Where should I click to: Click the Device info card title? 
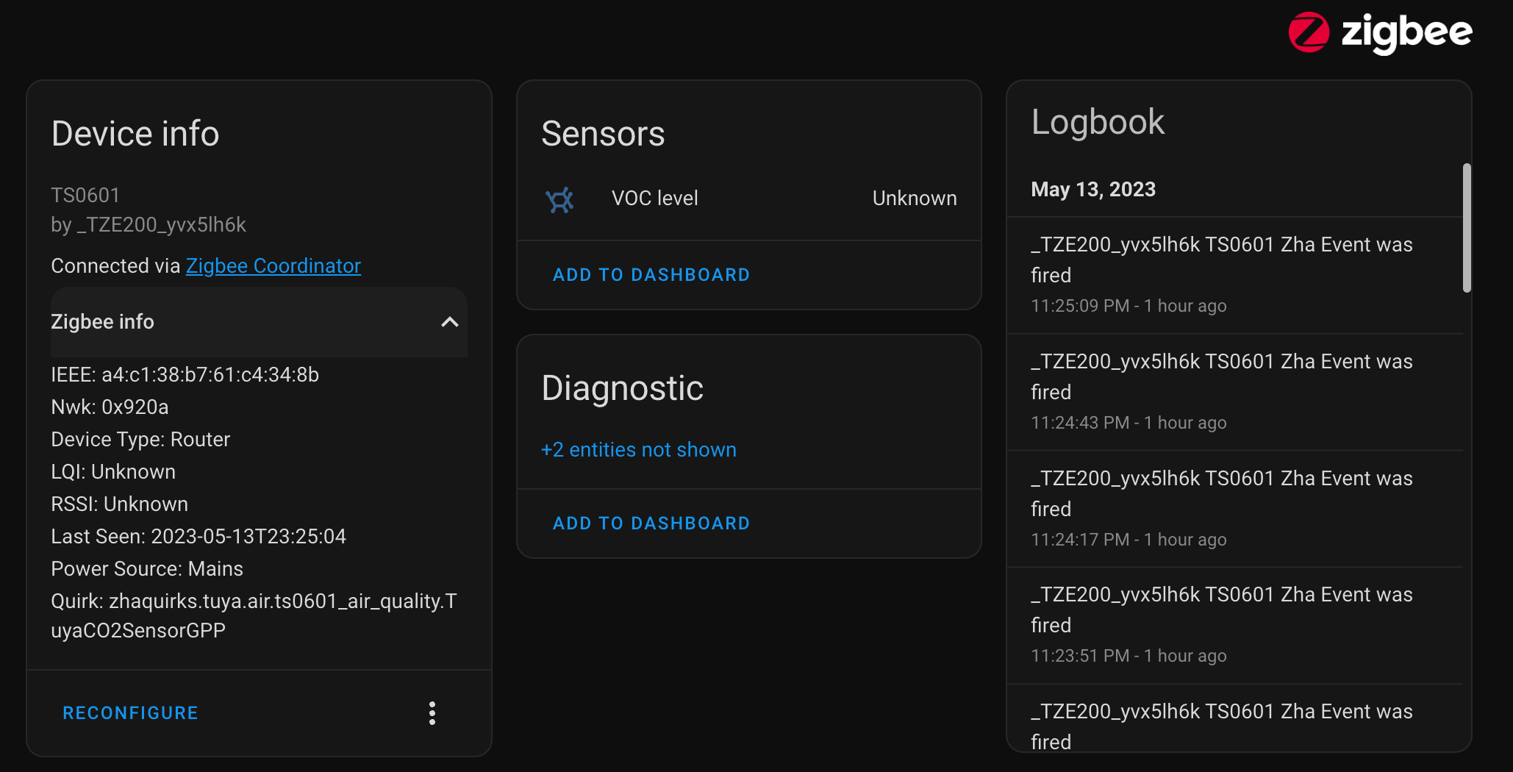coord(135,133)
